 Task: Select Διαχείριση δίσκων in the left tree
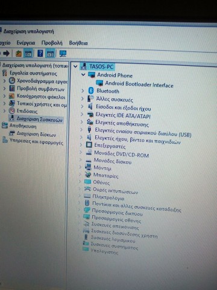[36, 134]
